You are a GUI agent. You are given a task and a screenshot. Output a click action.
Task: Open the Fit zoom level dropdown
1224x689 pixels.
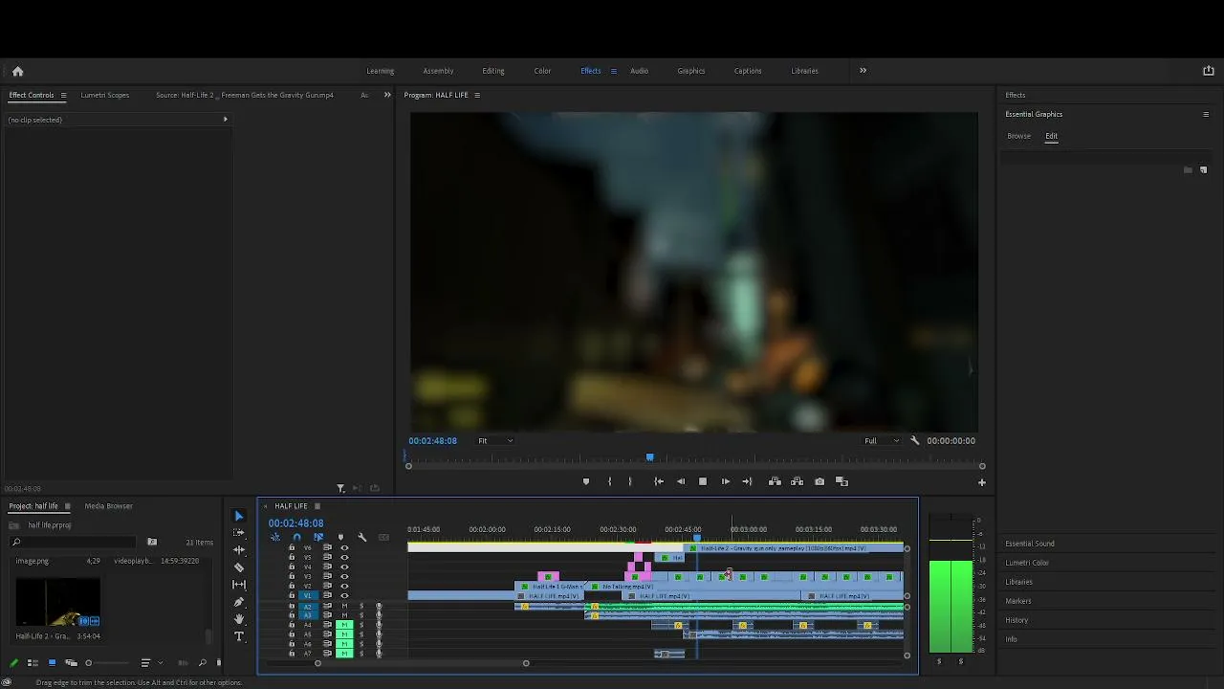[495, 440]
